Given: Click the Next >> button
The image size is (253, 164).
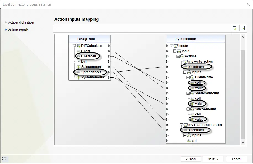Looking at the screenshot, I should 213,159.
